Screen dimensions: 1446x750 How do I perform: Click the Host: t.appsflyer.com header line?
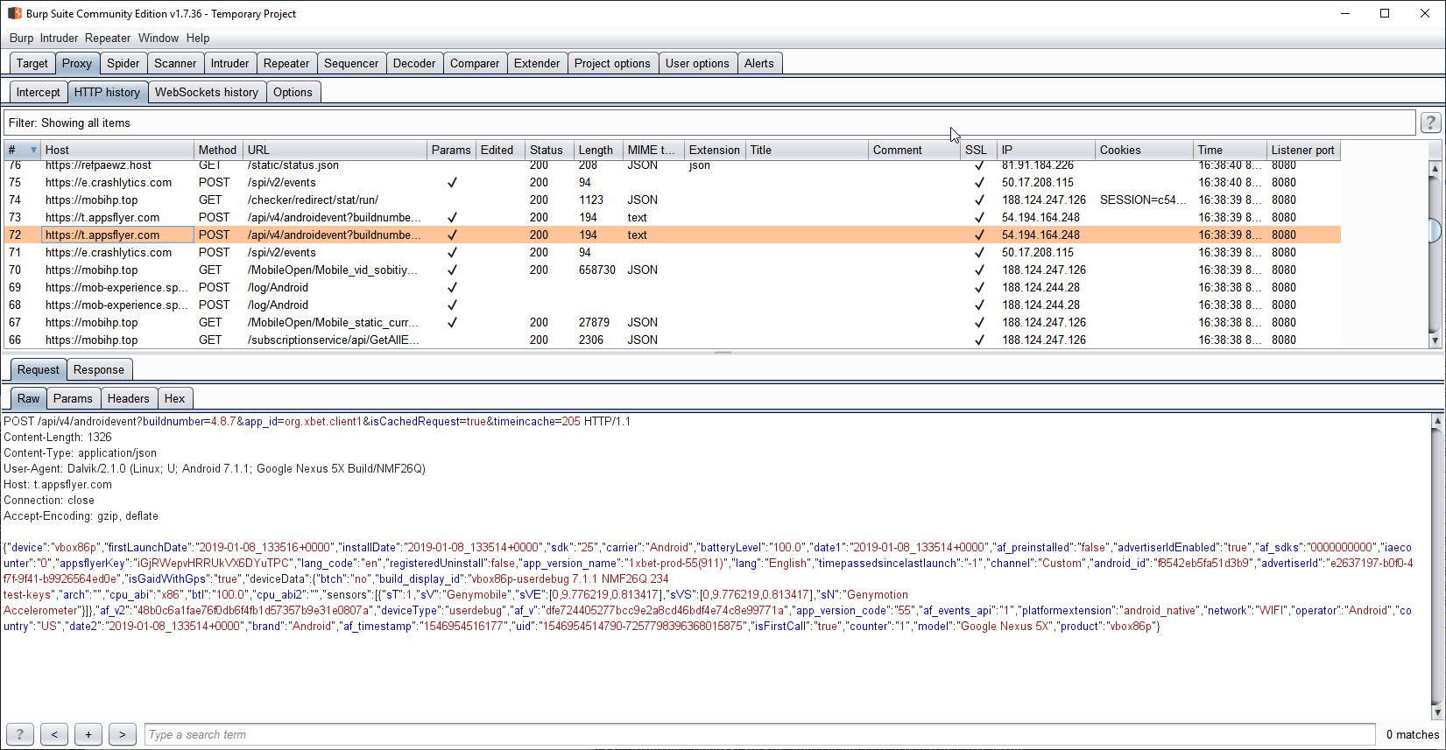[x=58, y=484]
